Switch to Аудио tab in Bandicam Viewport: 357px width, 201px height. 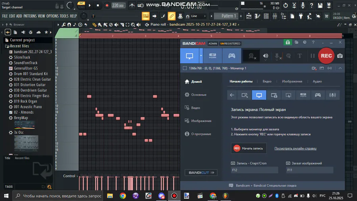[x=317, y=81]
